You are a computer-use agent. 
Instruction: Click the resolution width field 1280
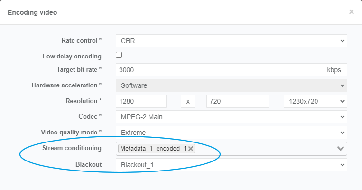pyautogui.click(x=141, y=101)
